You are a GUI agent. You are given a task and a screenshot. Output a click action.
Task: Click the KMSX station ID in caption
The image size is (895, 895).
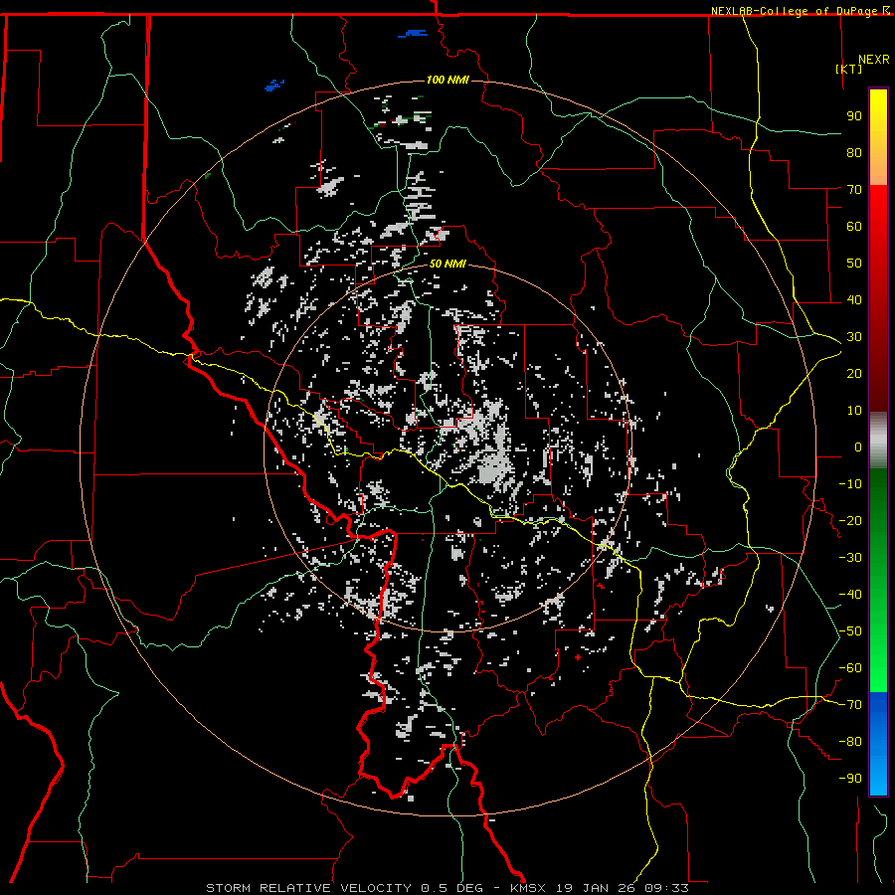click(x=529, y=887)
